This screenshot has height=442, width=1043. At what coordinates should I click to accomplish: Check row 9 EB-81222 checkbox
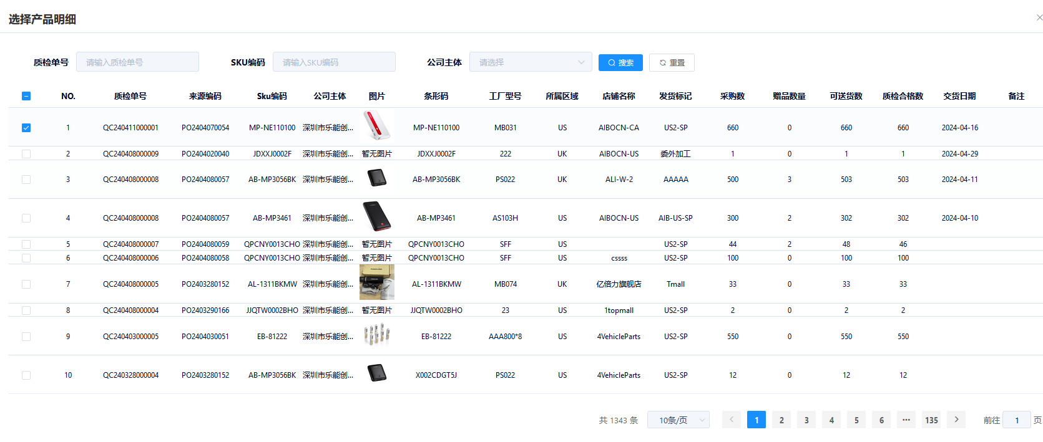[x=26, y=337]
